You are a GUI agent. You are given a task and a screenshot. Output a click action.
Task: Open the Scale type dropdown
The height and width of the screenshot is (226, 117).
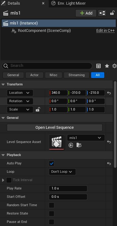(20, 110)
